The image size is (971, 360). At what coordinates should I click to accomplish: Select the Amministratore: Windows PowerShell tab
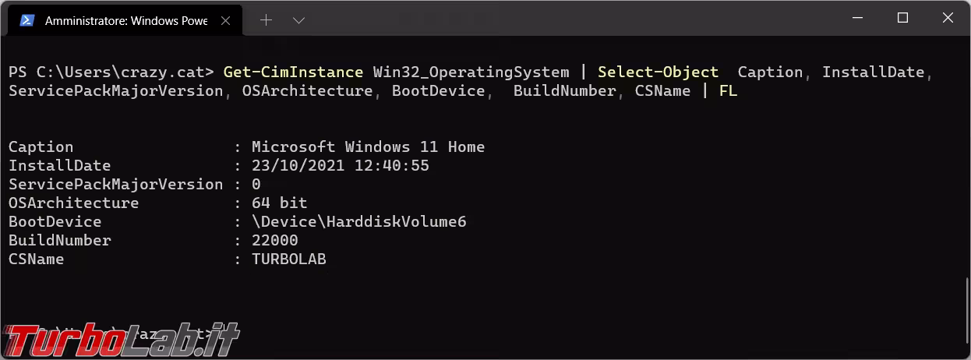point(125,21)
